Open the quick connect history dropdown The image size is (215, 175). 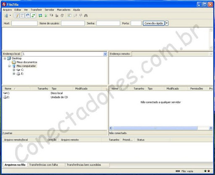tap(167, 23)
